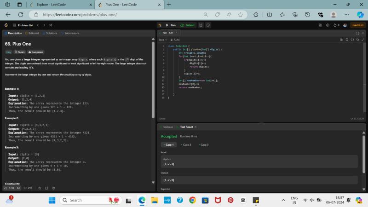Click the Easy difficulty badge
This screenshot has width=368, height=207.
click(9, 52)
